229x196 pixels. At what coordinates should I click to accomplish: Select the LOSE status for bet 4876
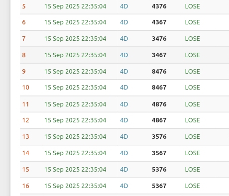(193, 104)
